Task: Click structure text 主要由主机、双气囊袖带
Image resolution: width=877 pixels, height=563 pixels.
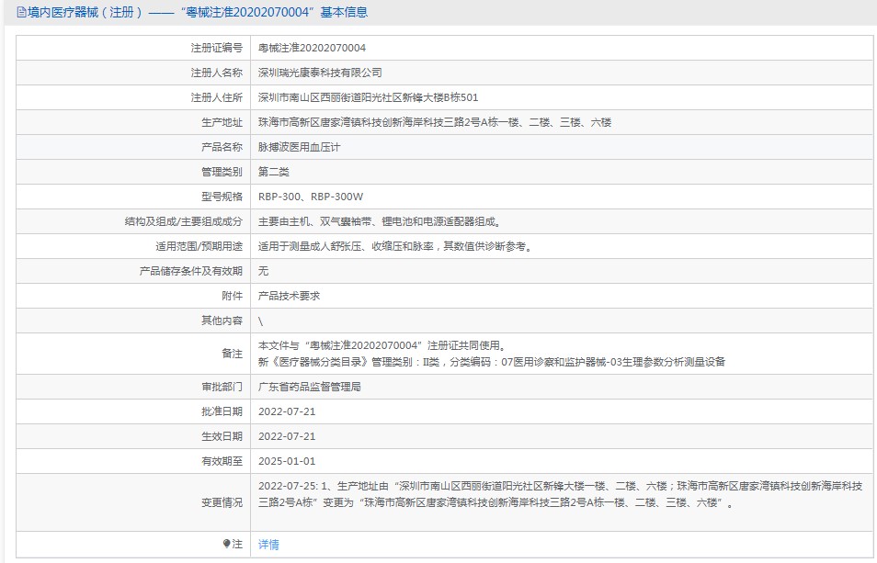Action: pyautogui.click(x=380, y=221)
